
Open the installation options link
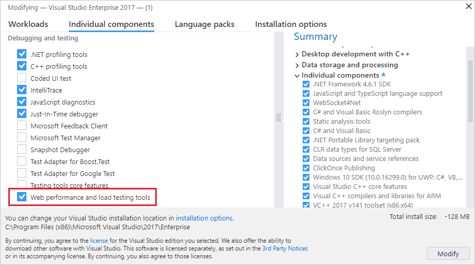coord(204,218)
